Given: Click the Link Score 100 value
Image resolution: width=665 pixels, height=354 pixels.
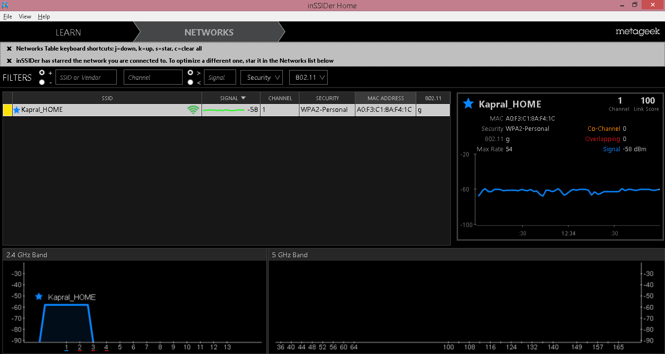Looking at the screenshot, I should (647, 101).
